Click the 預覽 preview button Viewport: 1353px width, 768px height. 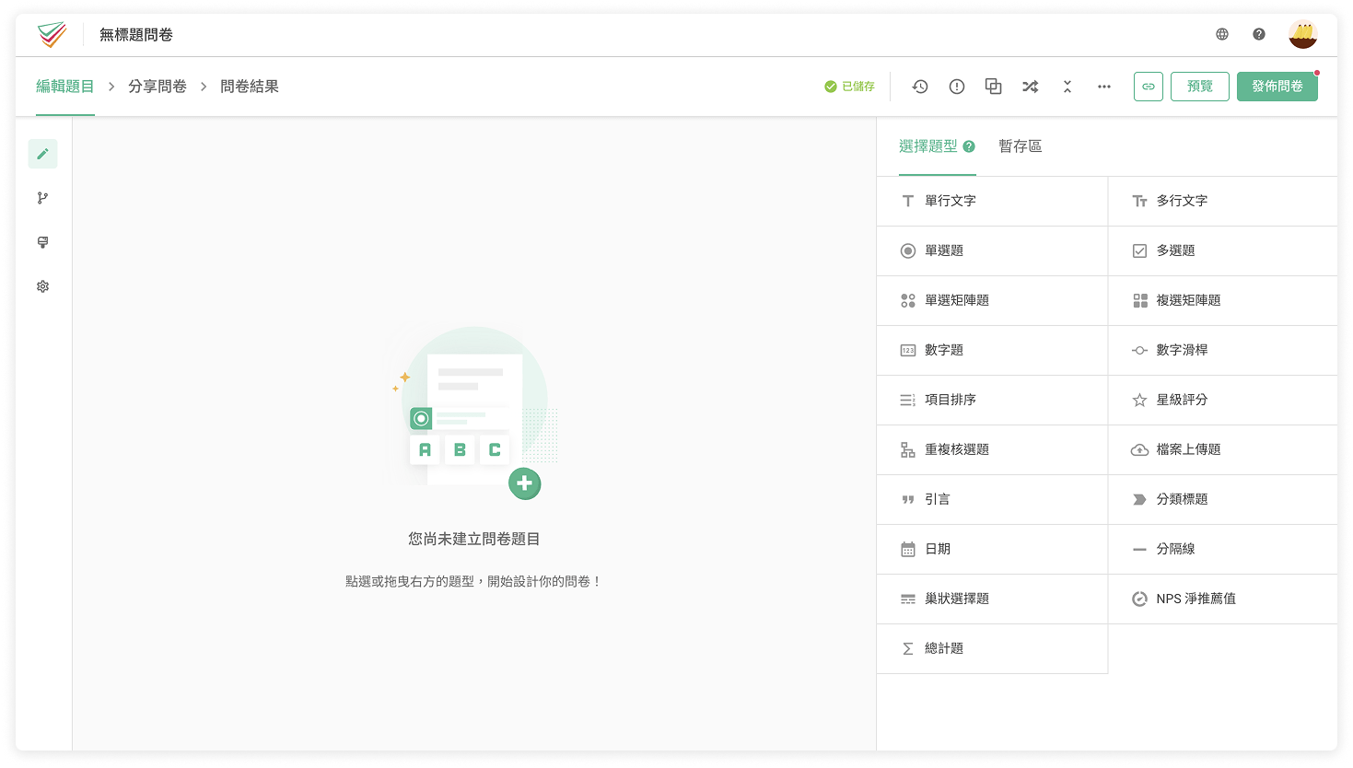(x=1200, y=87)
